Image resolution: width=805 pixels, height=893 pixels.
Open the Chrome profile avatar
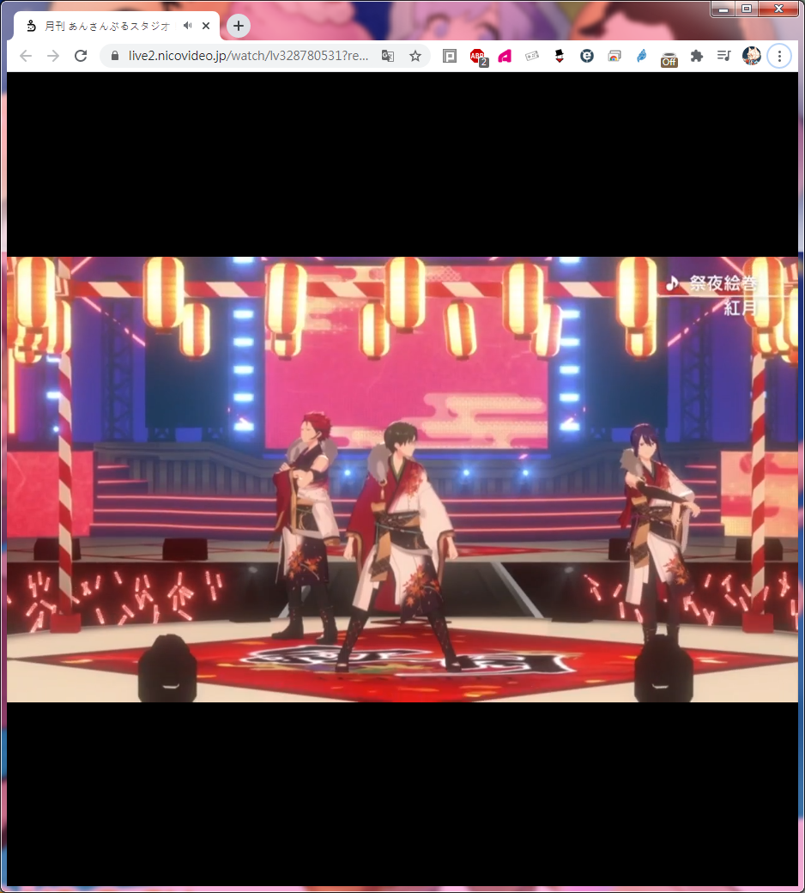coord(752,56)
